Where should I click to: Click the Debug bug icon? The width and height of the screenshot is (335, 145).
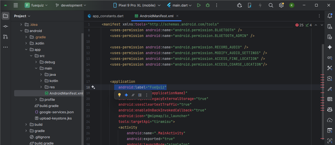[x=208, y=5]
